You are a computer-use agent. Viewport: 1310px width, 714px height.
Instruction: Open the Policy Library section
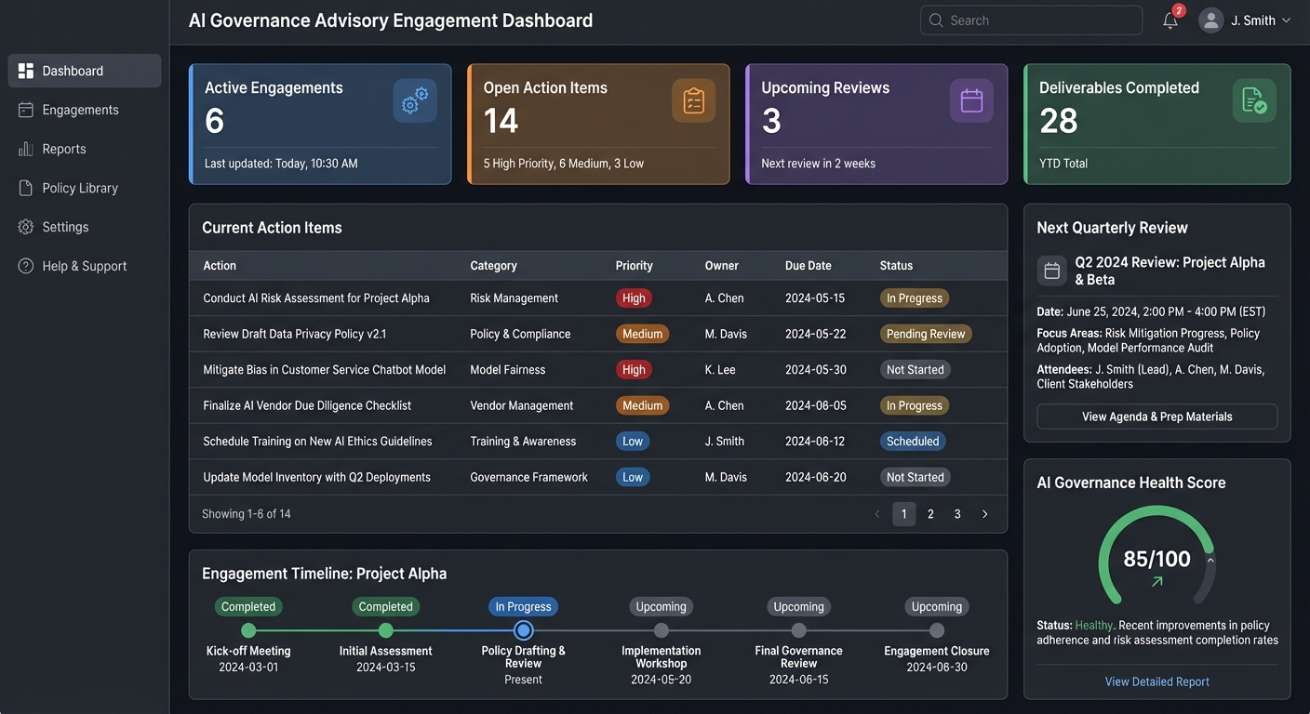pyautogui.click(x=82, y=187)
